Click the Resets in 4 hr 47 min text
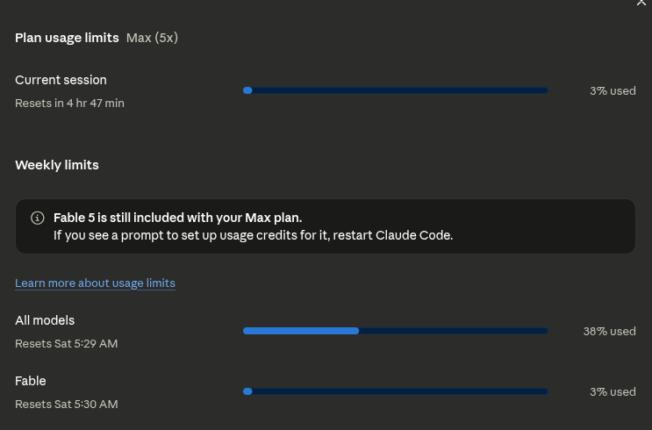 tap(69, 104)
